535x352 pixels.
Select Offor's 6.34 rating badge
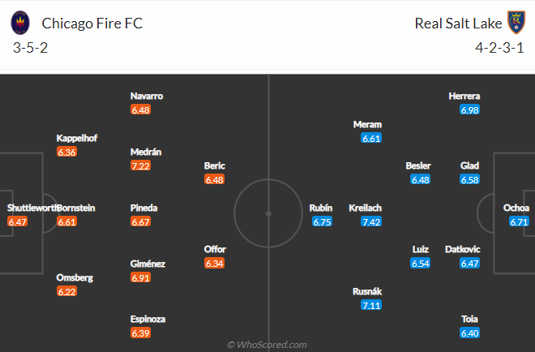tap(214, 264)
